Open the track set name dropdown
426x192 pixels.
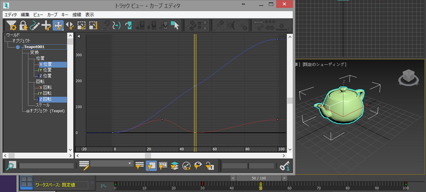click(x=112, y=163)
